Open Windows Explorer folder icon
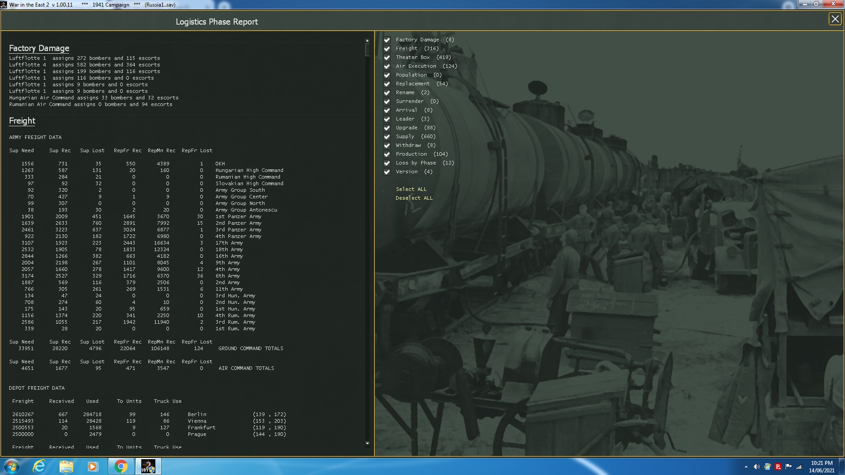The width and height of the screenshot is (845, 475). pos(66,466)
